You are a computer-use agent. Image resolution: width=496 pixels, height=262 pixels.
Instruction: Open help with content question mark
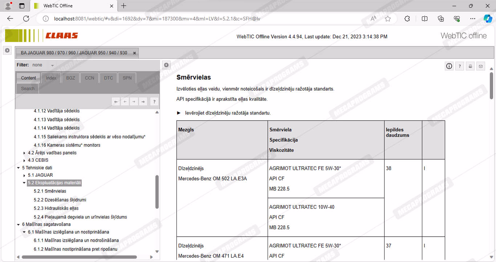pyautogui.click(x=460, y=66)
